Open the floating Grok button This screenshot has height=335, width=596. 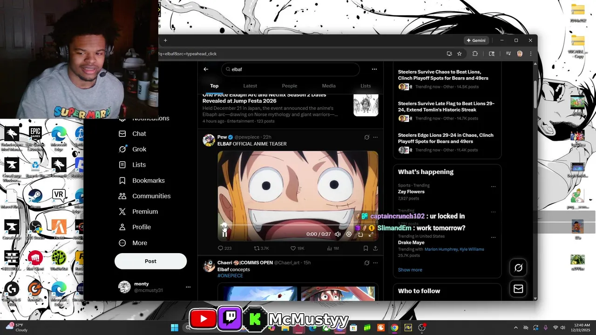click(518, 268)
